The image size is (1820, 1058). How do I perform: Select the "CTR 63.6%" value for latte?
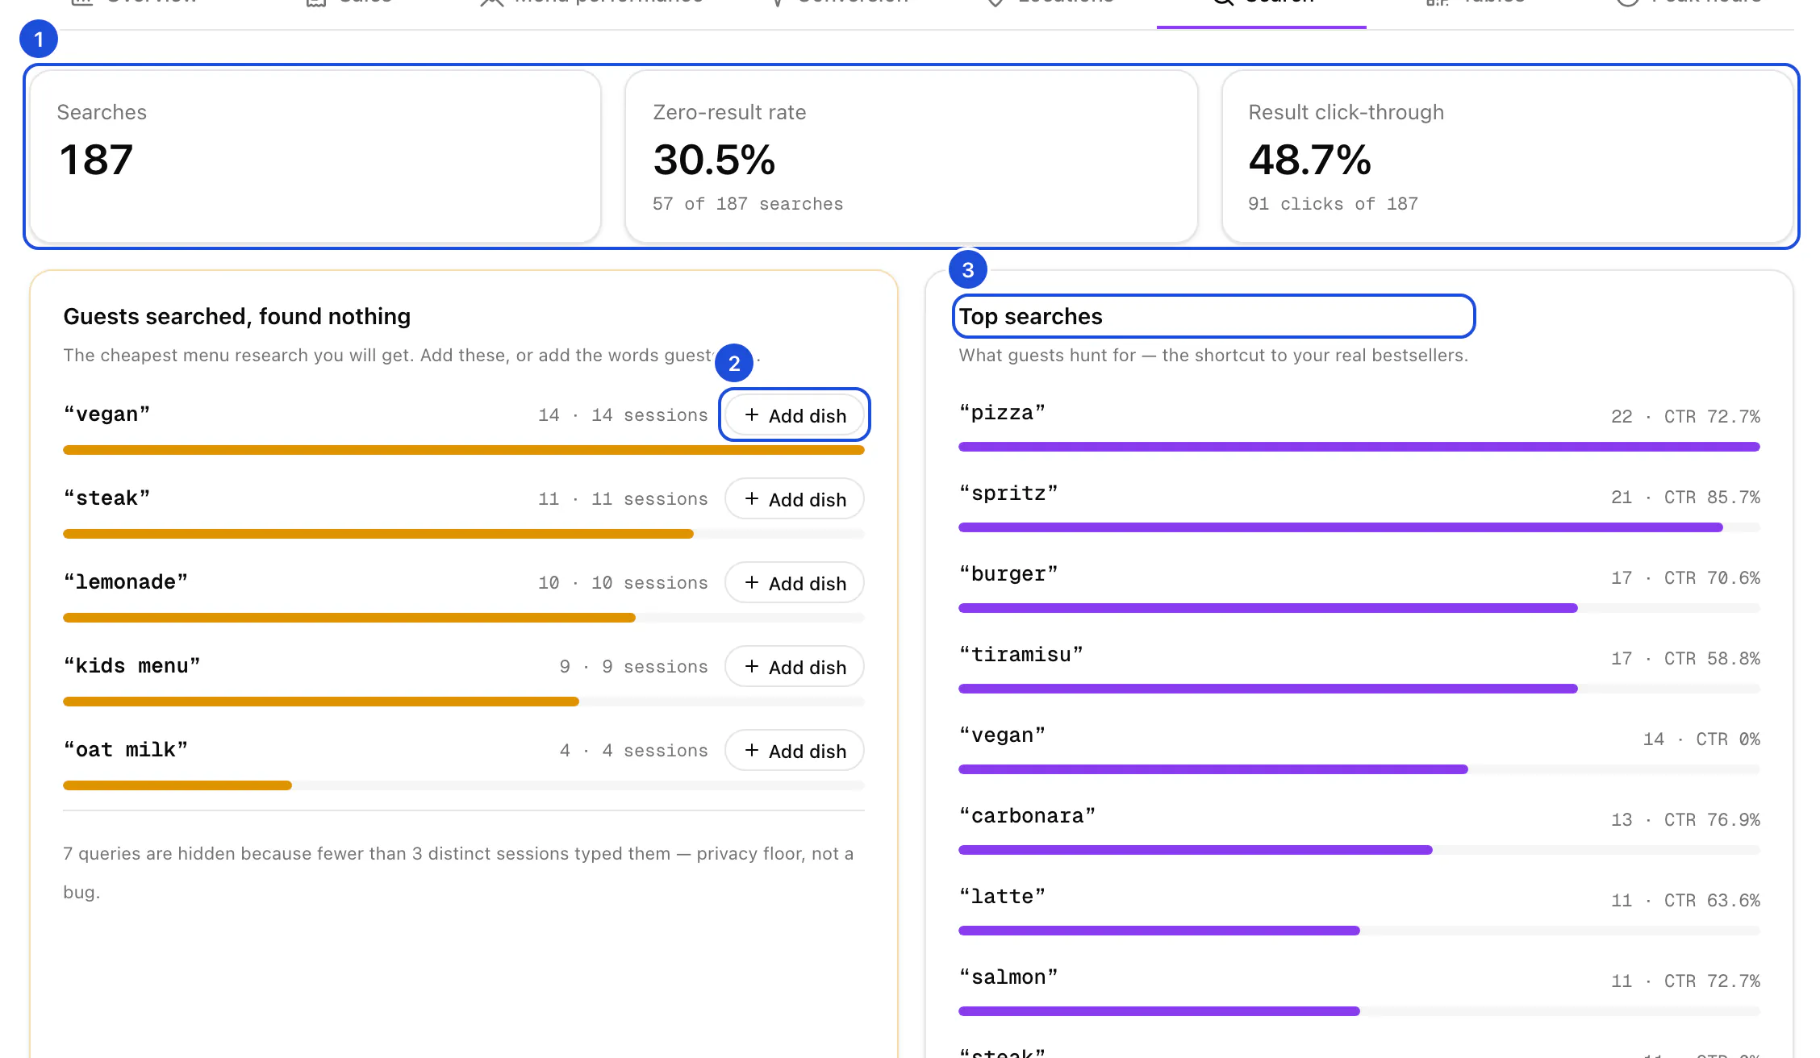tap(1712, 901)
